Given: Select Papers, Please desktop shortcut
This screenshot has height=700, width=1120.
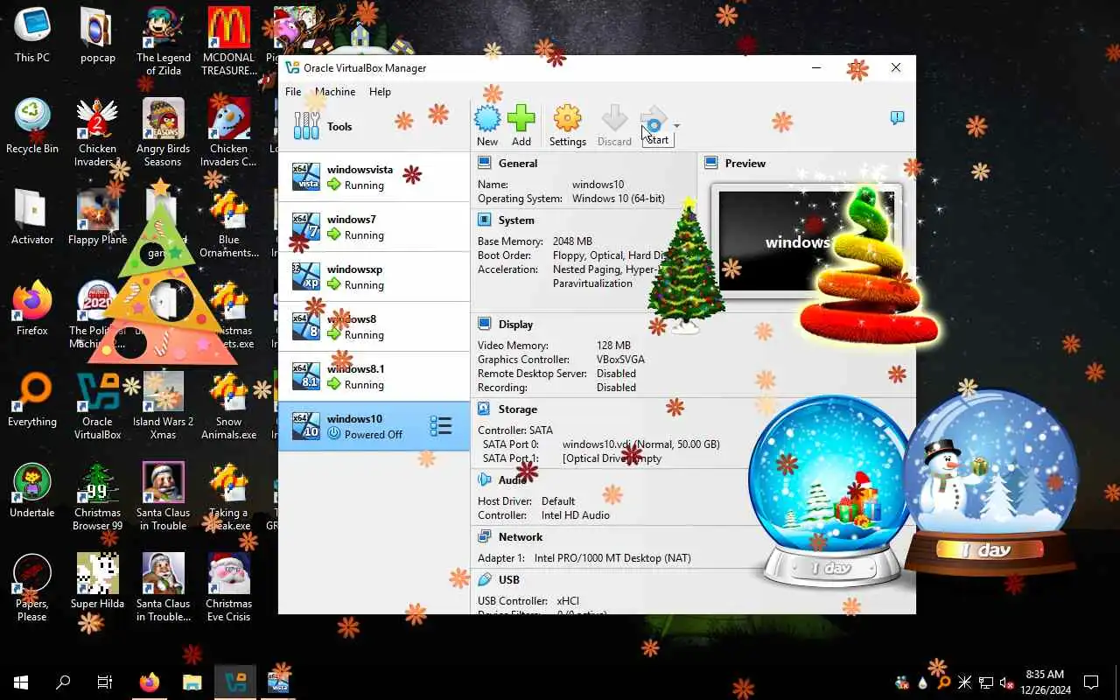Looking at the screenshot, I should [x=32, y=587].
